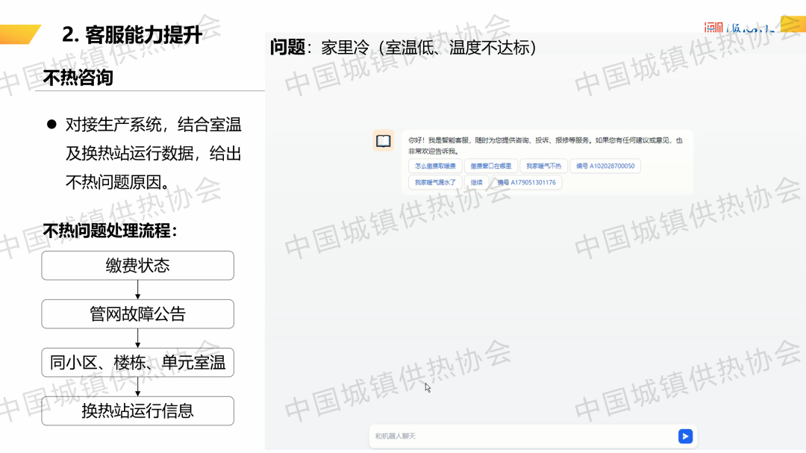
Task: Choose the 我家暖气漏水了 suggestion
Action: coord(435,182)
